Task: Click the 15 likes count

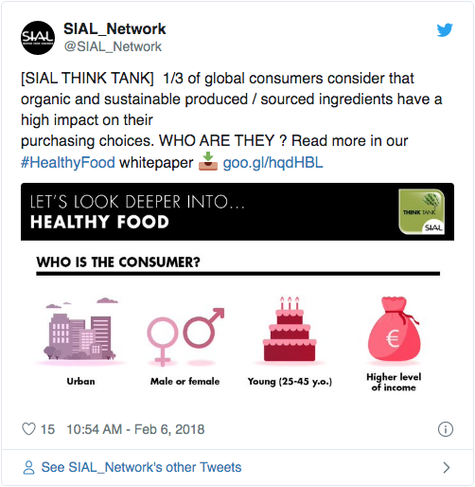Action: coord(47,429)
